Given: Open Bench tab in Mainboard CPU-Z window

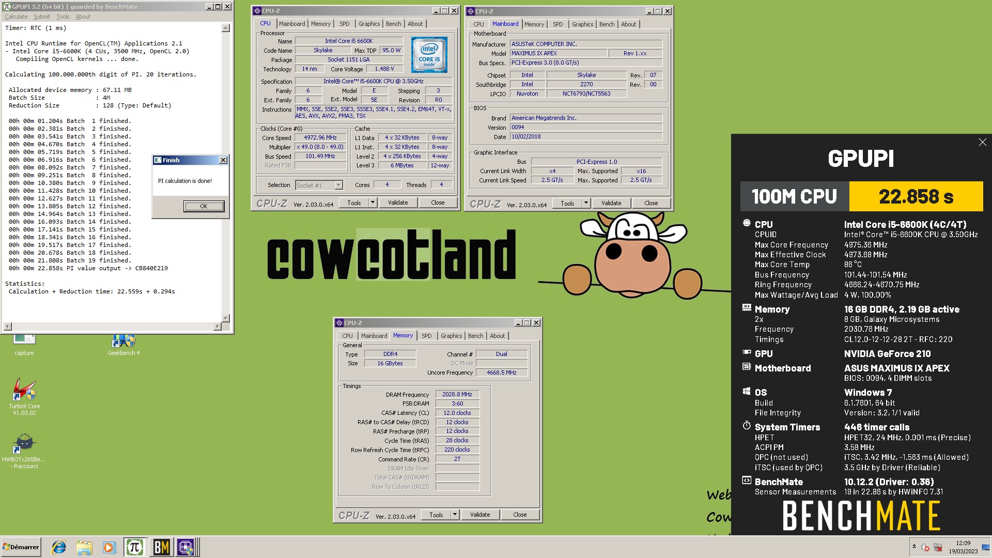Looking at the screenshot, I should coord(607,24).
